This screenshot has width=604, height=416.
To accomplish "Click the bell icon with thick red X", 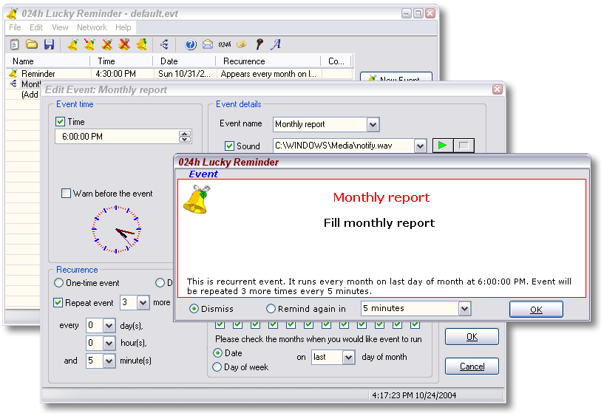I will (x=124, y=44).
